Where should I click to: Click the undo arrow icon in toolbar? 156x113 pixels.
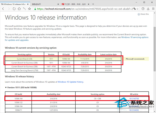point(24,9)
